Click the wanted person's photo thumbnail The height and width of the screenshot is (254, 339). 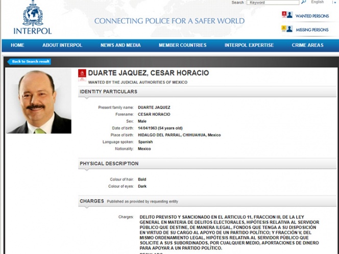tap(39, 101)
